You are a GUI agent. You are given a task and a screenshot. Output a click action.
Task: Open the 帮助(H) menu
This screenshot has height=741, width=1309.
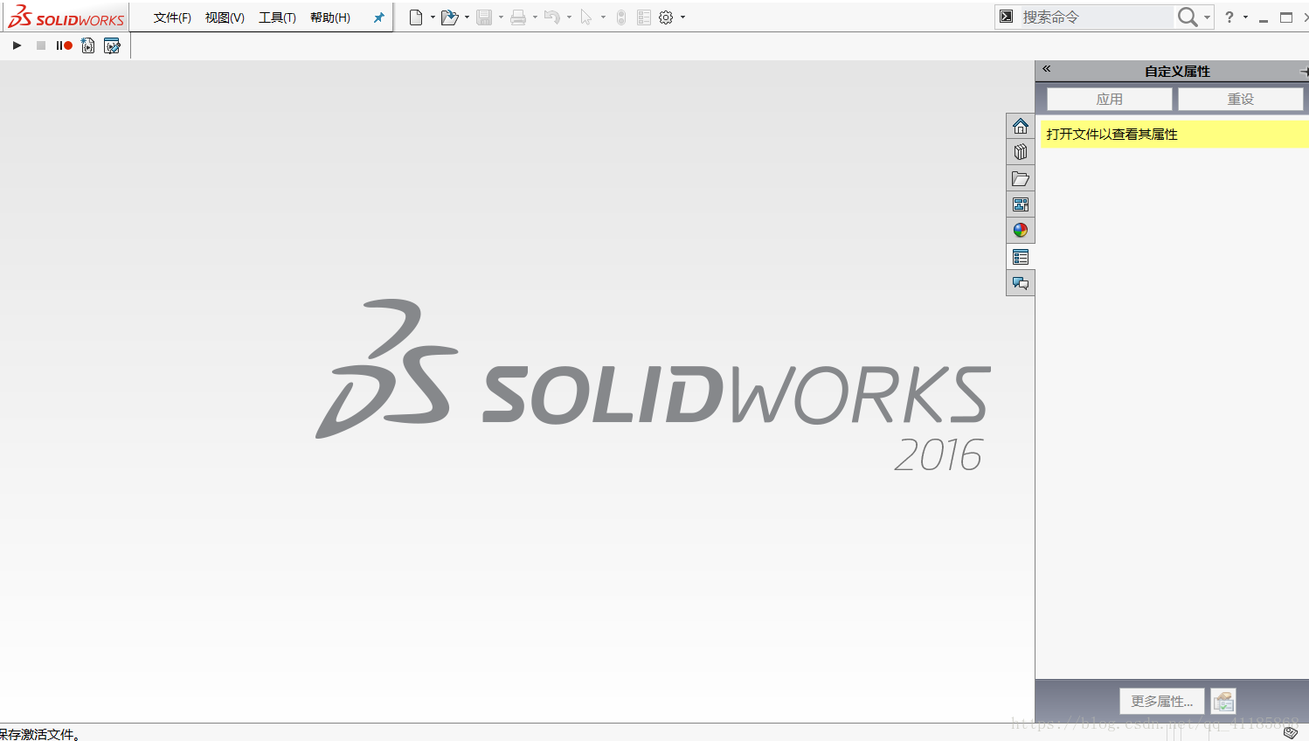330,17
